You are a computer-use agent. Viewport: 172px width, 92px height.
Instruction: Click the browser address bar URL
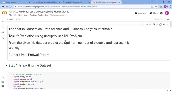[x=57, y=7]
